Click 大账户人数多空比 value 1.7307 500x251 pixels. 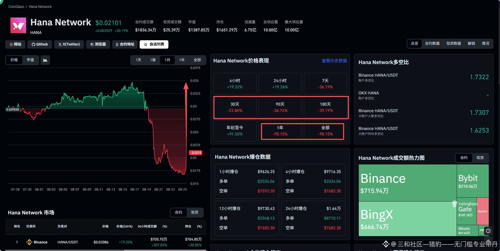point(479,113)
